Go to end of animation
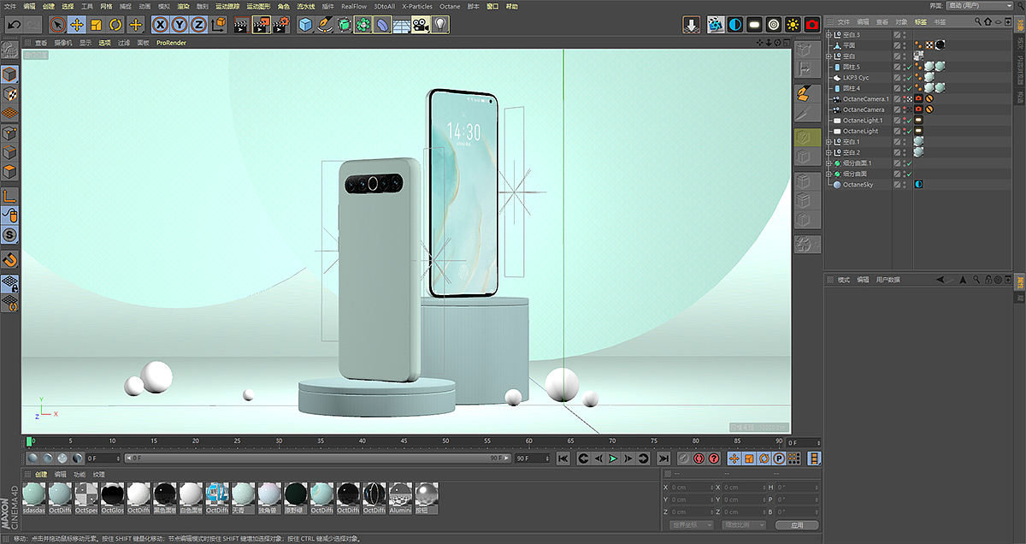 663,458
